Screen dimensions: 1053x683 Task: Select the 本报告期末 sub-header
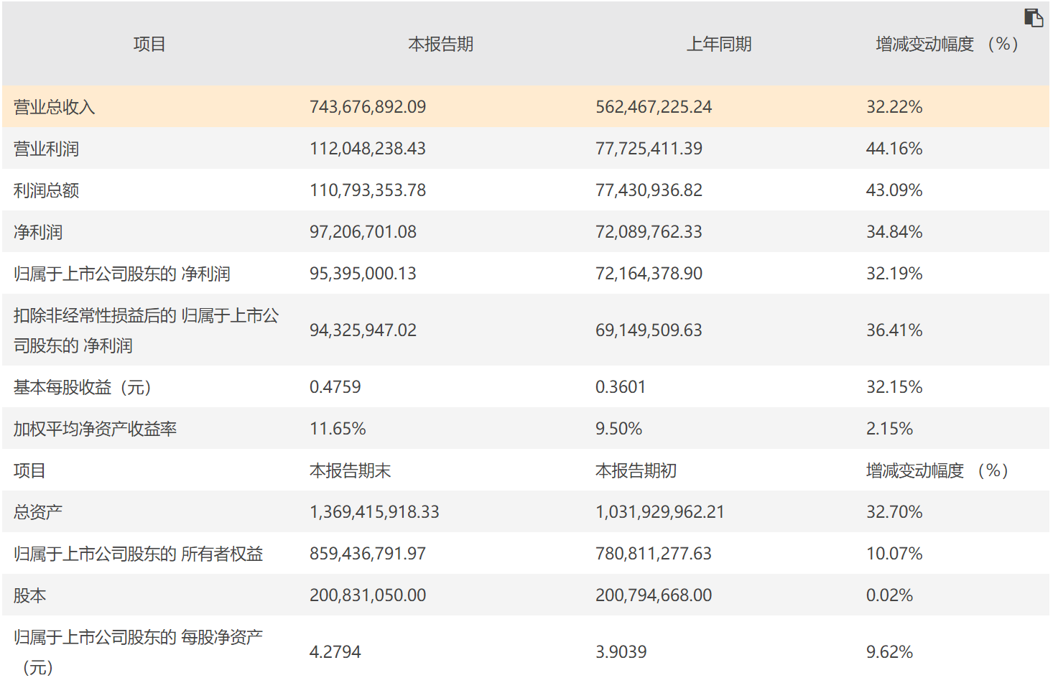[x=351, y=470]
